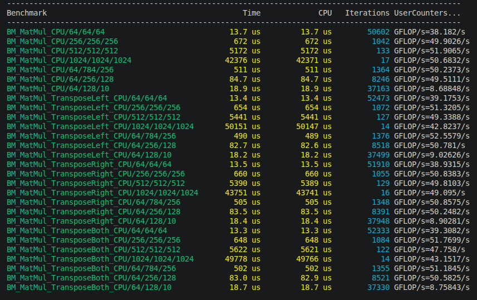Select benchmark name BM_MatMul_CPU/512/512/512
Image resolution: width=477 pixels, height=300 pixels.
(62, 51)
